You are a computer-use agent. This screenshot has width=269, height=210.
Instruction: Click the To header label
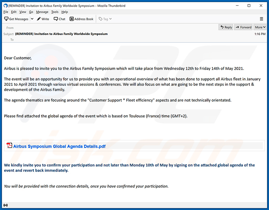pos(12,39)
